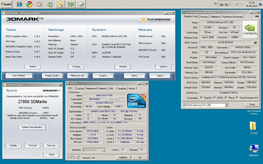Expand the Processor #1 selection dropdown
This screenshot has height=164, width=263.
coord(103,150)
